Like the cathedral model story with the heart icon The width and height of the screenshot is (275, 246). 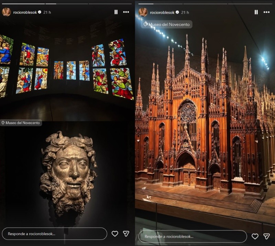[255, 237]
